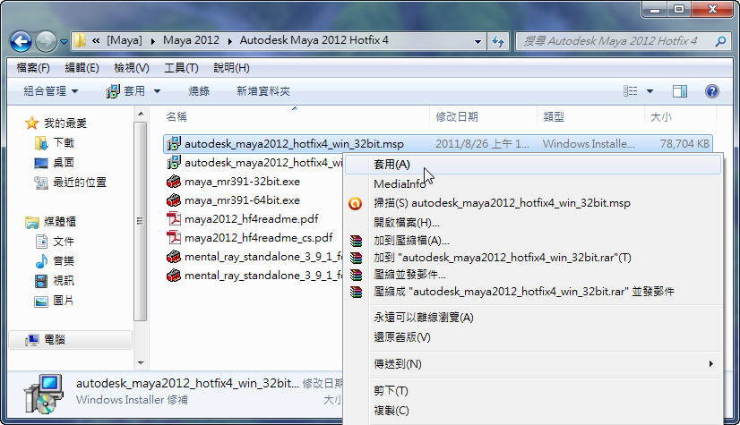The image size is (740, 425).
Task: Select 電腦 in the navigation pane
Action: pyautogui.click(x=55, y=340)
